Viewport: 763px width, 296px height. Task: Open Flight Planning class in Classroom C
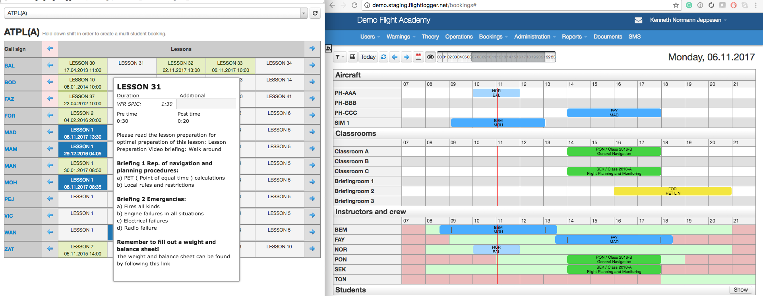pos(614,171)
